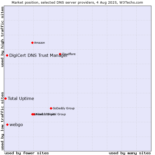155x155 pixels.
Task: Click the DigiCert DNS Trust Manager data point
Action: point(7,55)
